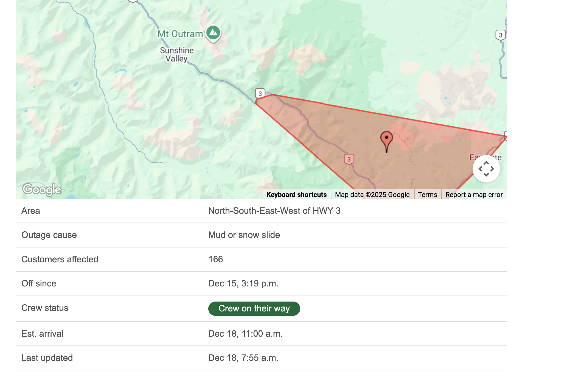The height and width of the screenshot is (377, 570).
Task: Click the Est. arrival Dec 18 time
Action: (245, 334)
